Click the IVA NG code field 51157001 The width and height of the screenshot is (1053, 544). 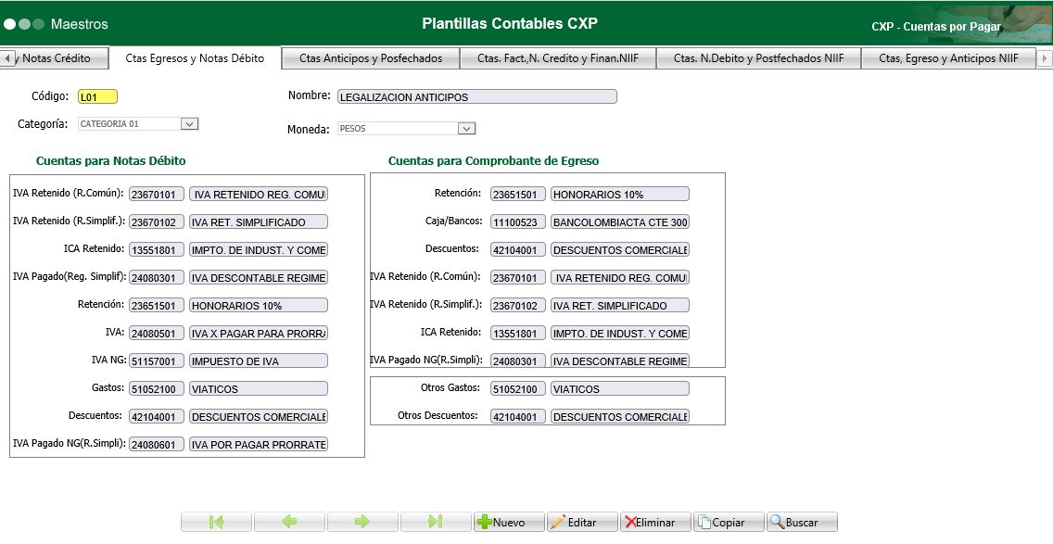click(157, 361)
